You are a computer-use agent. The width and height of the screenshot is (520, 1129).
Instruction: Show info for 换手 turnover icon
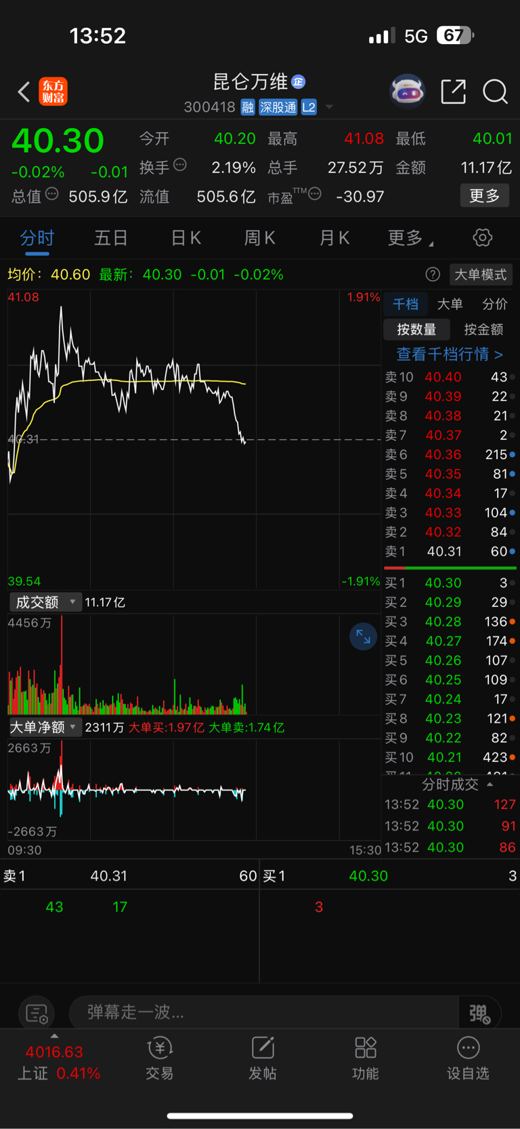[x=180, y=164]
